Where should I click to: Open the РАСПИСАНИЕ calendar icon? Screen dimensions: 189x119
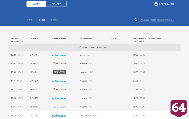pos(156,4)
